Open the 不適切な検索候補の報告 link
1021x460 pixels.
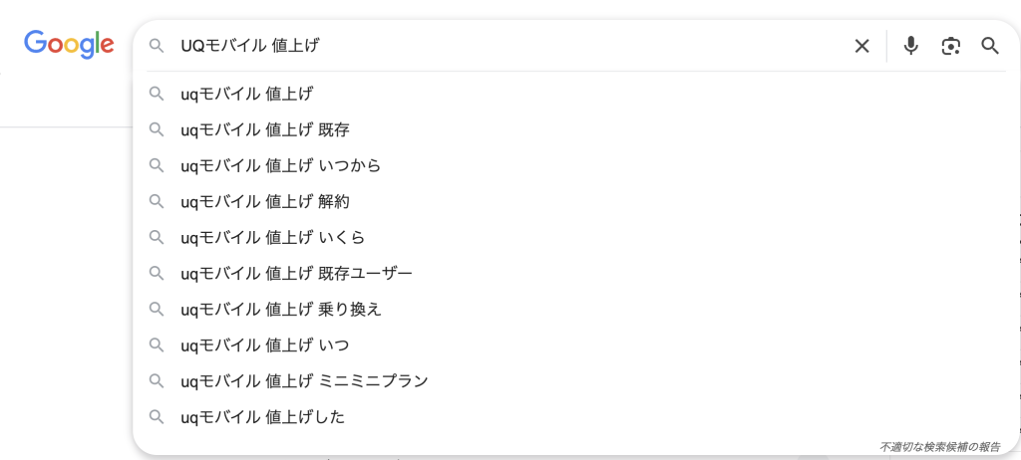click(939, 447)
